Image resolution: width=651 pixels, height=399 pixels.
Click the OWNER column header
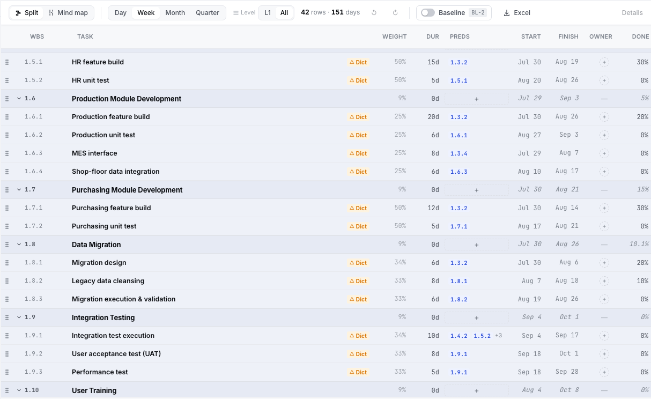point(601,36)
